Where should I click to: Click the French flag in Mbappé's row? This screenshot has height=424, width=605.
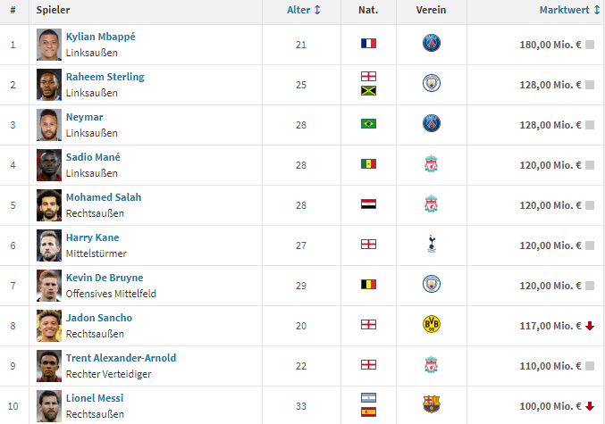coord(368,43)
